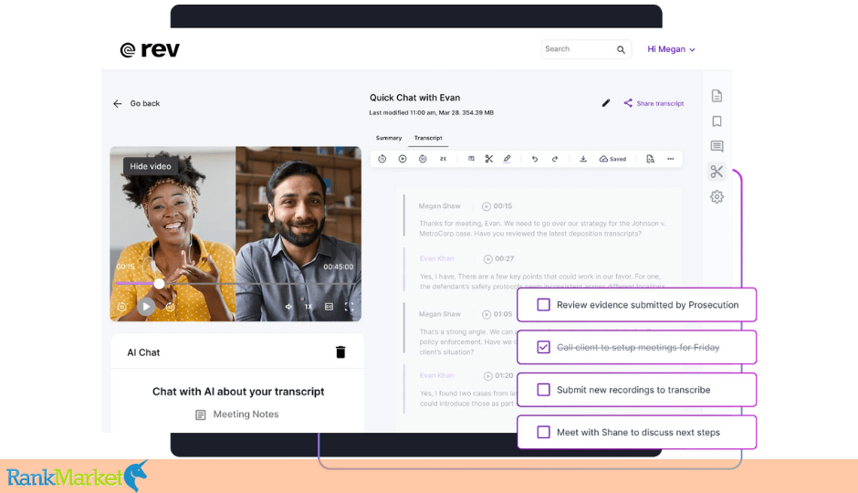Click the rev logo
858x493 pixels.
150,49
